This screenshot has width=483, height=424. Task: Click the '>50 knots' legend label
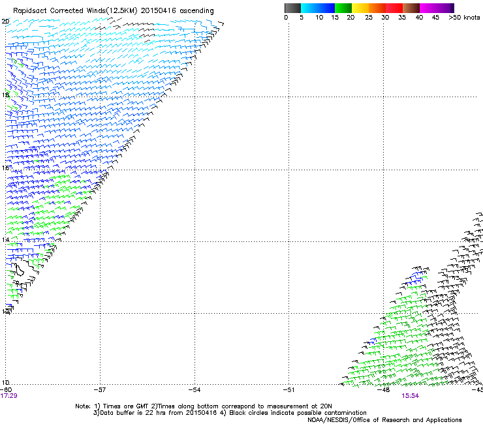click(x=464, y=18)
